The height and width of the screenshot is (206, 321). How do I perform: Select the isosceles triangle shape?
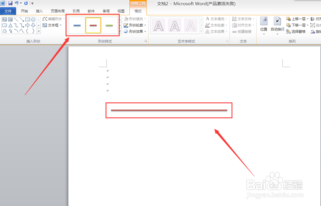10,25
